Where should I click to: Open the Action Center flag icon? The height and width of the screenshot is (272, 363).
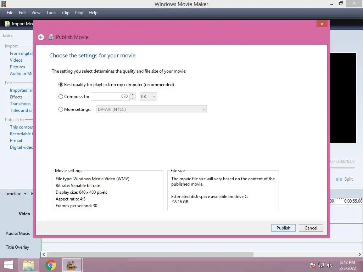click(x=312, y=265)
